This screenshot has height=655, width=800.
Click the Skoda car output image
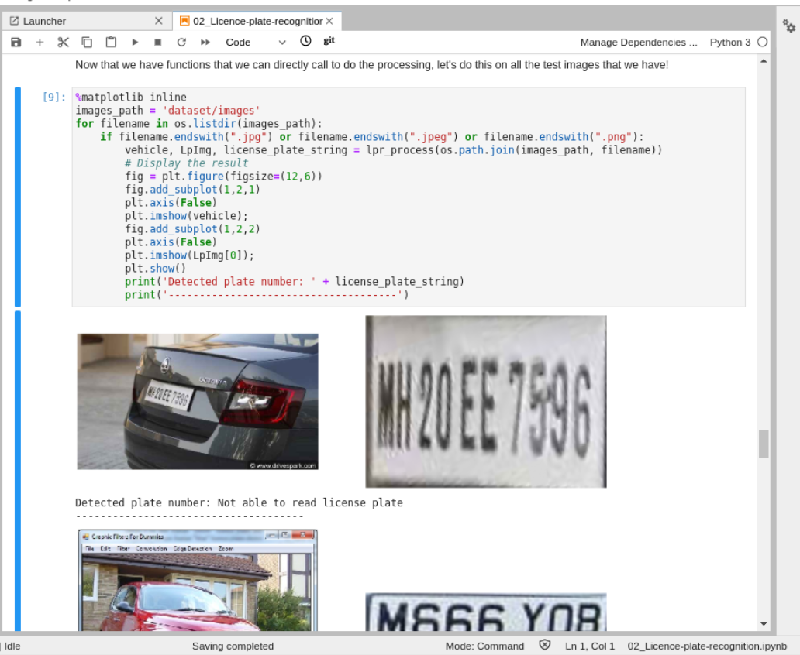point(198,402)
